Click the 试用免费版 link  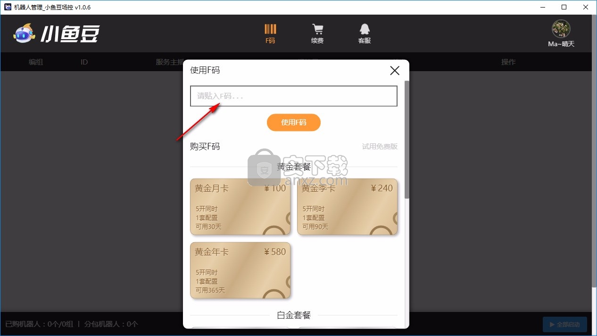[x=380, y=147]
